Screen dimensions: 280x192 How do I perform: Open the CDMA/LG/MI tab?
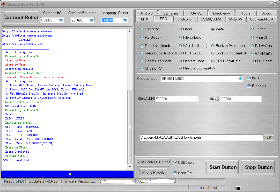(211, 19)
